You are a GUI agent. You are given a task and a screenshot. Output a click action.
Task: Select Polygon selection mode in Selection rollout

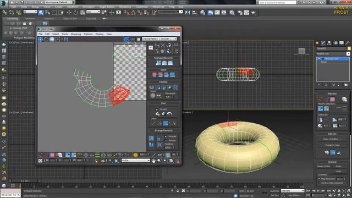click(x=332, y=99)
